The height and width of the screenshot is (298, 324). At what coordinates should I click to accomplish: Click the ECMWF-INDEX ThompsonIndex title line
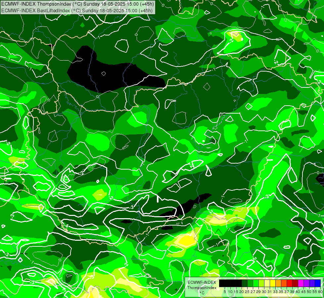pyautogui.click(x=77, y=4)
